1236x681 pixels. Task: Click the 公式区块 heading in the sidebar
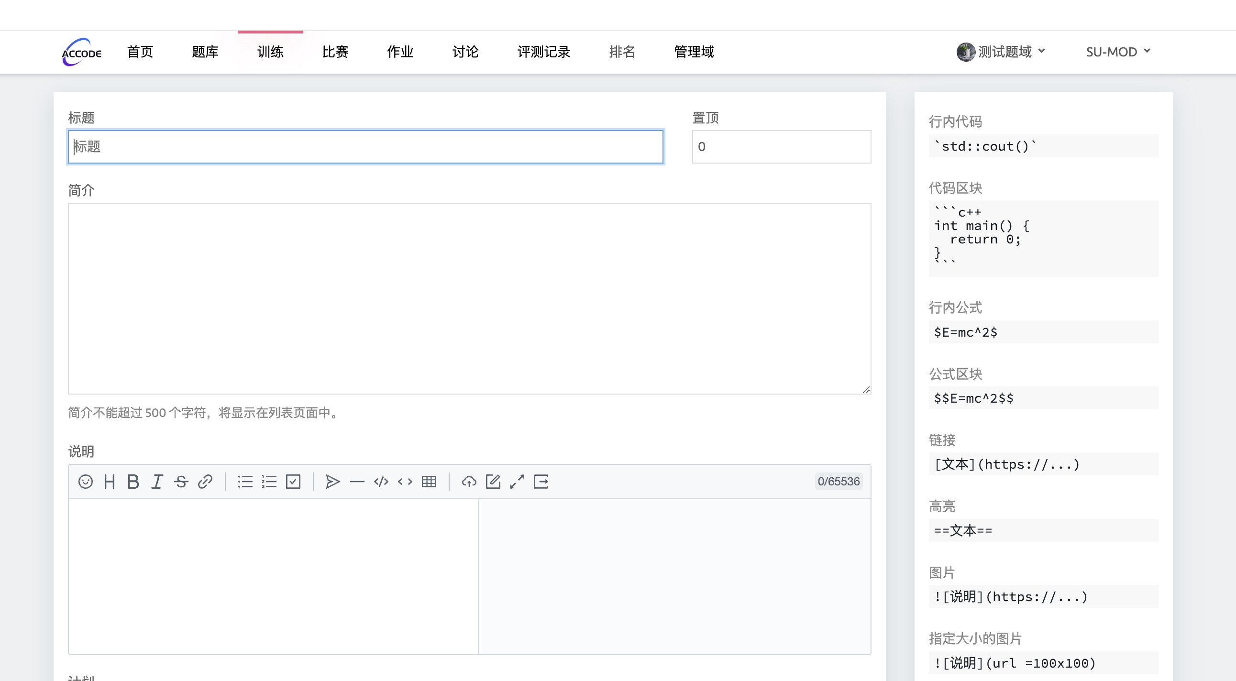click(x=955, y=374)
